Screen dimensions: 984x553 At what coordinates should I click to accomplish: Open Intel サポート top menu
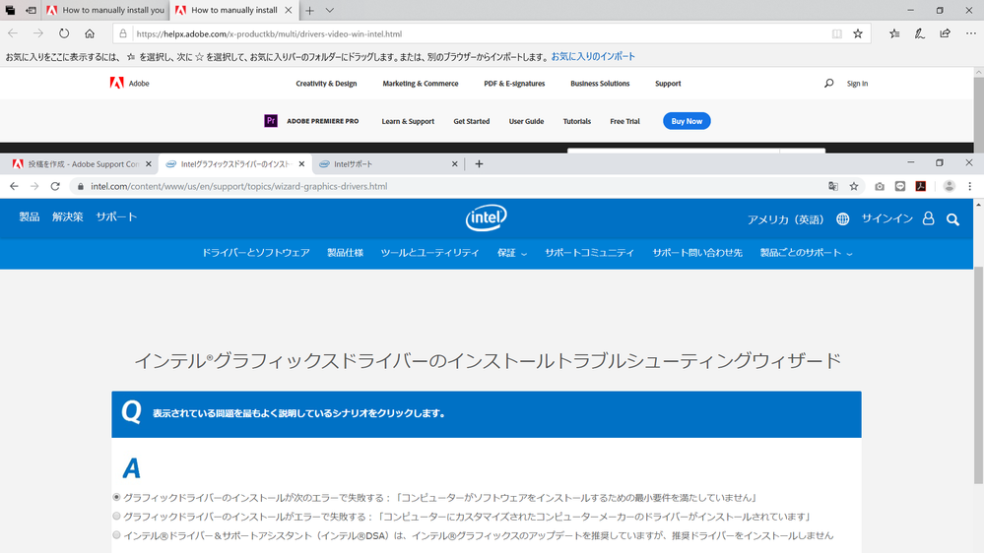116,216
